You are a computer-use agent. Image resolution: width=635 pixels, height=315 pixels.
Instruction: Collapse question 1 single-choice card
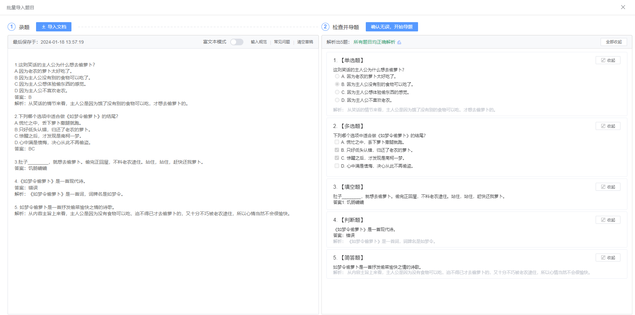click(x=608, y=60)
